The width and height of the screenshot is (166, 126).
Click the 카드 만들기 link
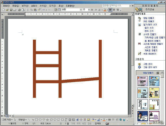(149, 21)
